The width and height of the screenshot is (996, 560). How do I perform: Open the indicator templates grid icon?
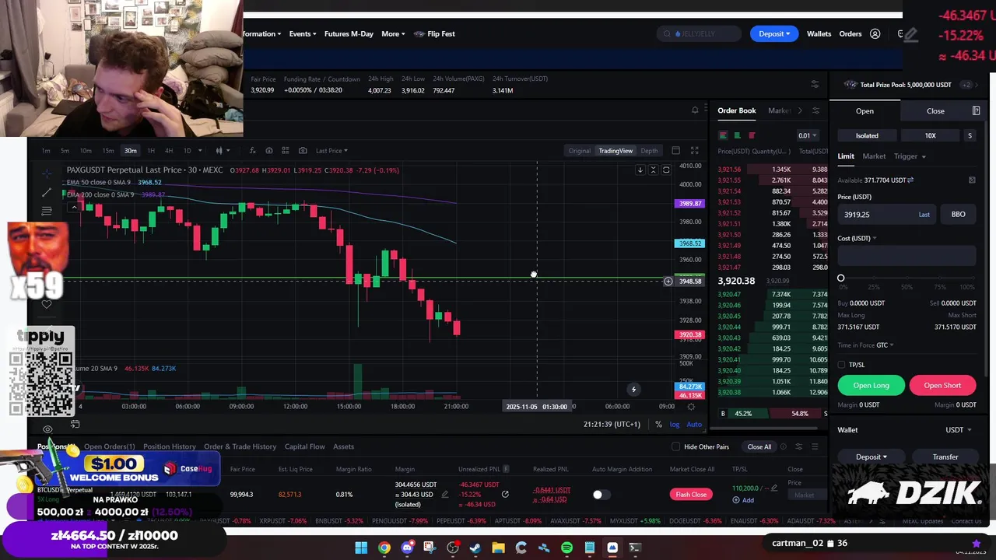coord(286,151)
